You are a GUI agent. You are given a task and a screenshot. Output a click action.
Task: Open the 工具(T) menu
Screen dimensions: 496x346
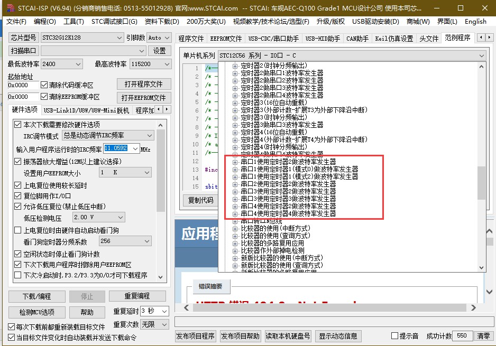coord(74,22)
